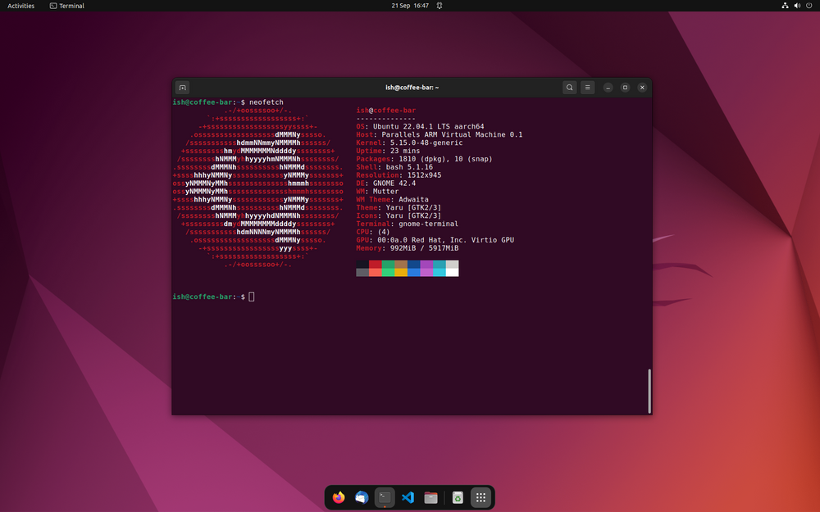Open the Files app in the dock

[x=430, y=497]
